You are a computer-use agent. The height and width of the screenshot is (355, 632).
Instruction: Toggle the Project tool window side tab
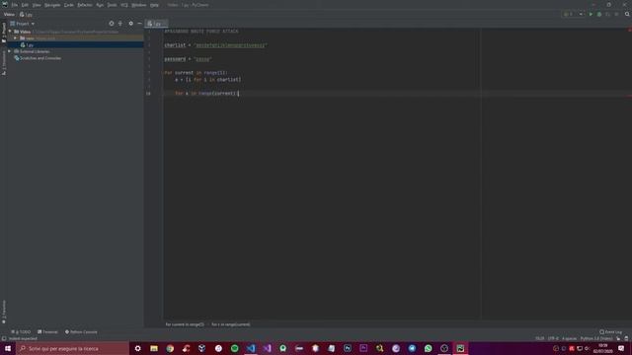4,33
